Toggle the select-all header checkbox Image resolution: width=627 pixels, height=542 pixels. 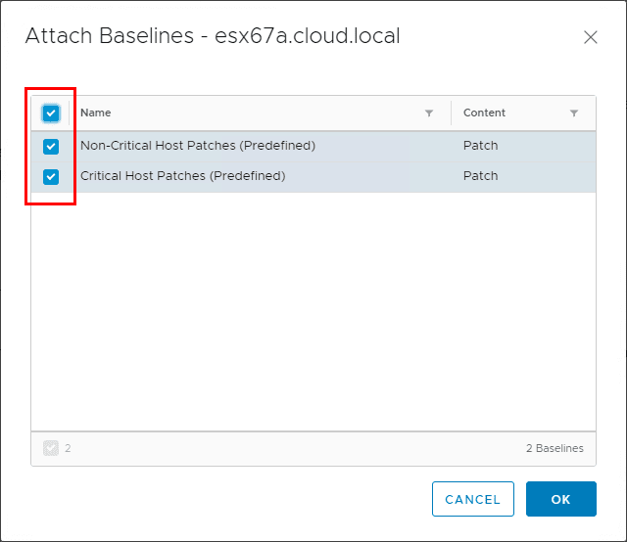pos(51,113)
